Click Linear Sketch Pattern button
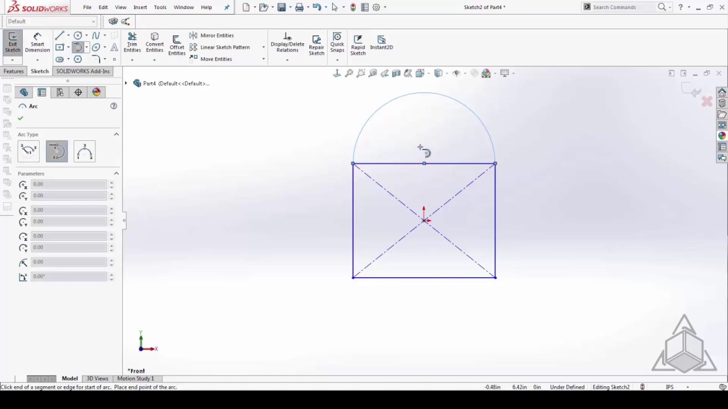 (220, 47)
